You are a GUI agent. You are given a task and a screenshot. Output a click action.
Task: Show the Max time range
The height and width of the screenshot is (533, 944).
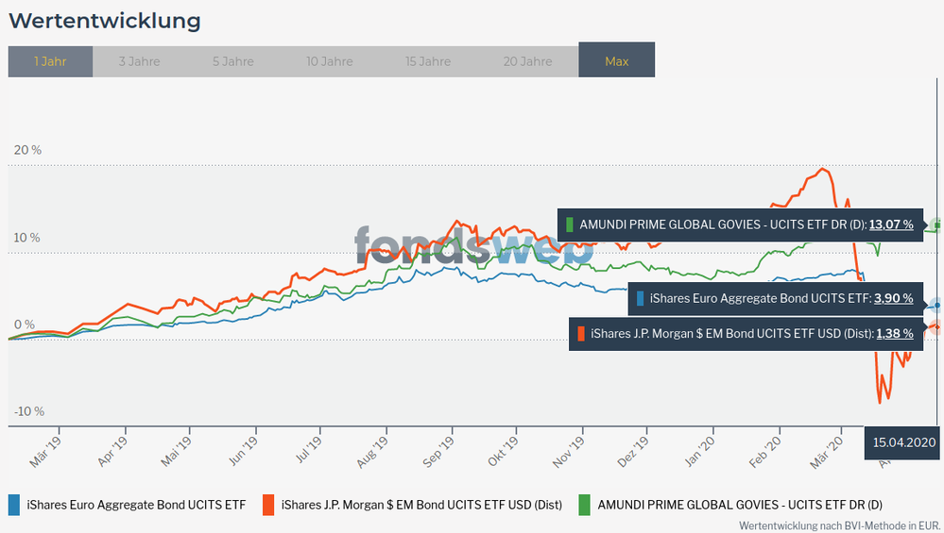pyautogui.click(x=616, y=61)
